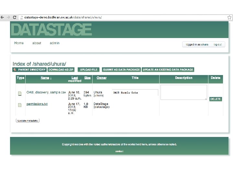Reload the page with the refresh icon
The height and width of the screenshot is (174, 233).
tap(15, 17)
